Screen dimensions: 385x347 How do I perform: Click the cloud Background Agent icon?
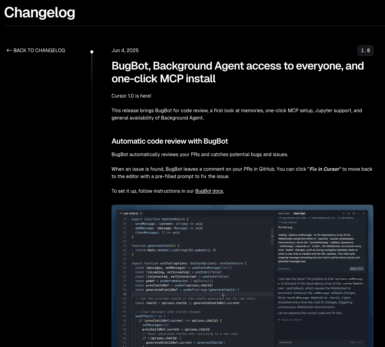click(349, 213)
